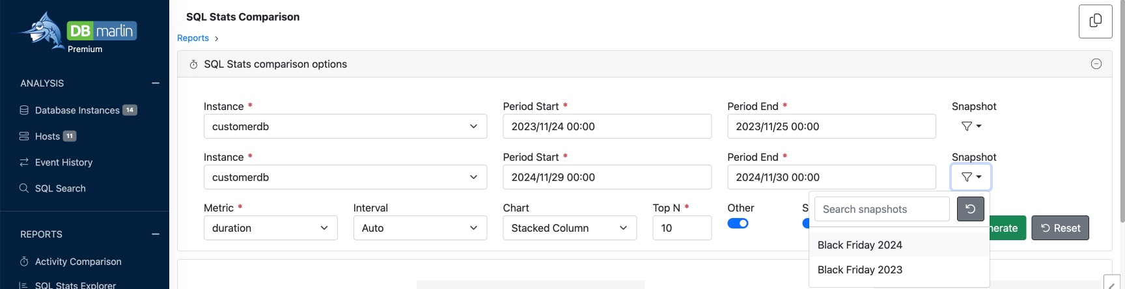Open SQL Search from sidebar
Viewport: 1125px width, 289px height.
[60, 188]
